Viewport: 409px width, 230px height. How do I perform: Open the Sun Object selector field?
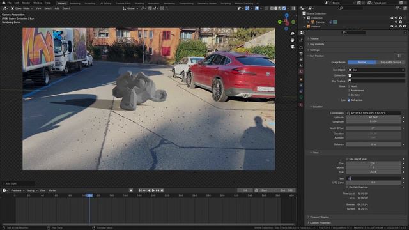coord(376,70)
